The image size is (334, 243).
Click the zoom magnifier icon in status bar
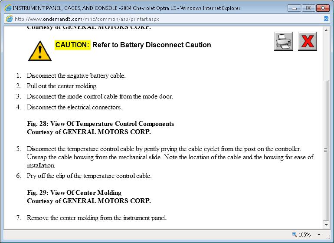tap(295, 234)
